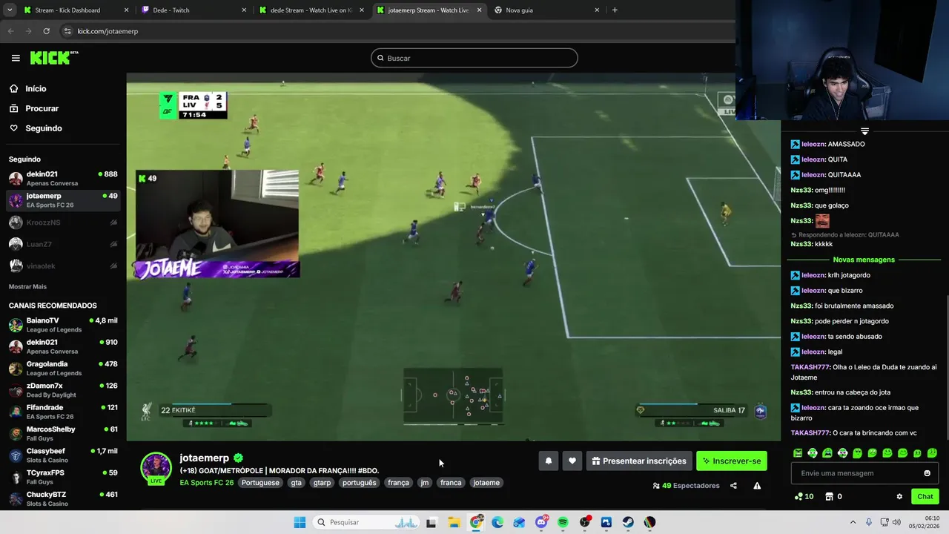Image resolution: width=949 pixels, height=534 pixels.
Task: Click the last quick emote in row
Action: (x=932, y=453)
